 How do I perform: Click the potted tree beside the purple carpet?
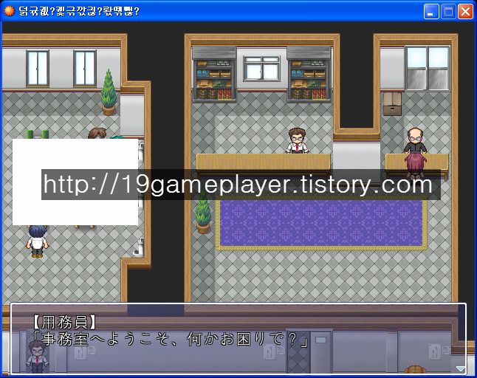203,213
